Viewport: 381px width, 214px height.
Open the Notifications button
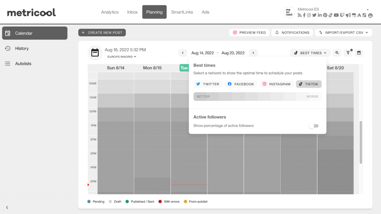tap(292, 32)
